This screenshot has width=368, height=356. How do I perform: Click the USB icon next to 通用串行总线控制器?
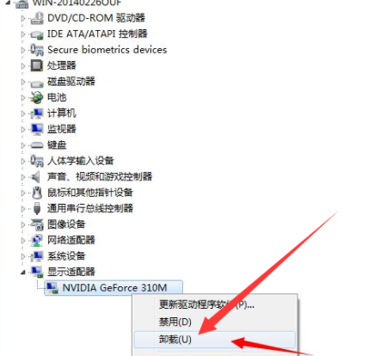[37, 208]
